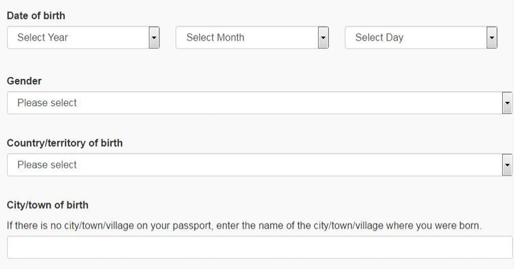Click the 'Select Day' placeholder text

(379, 38)
